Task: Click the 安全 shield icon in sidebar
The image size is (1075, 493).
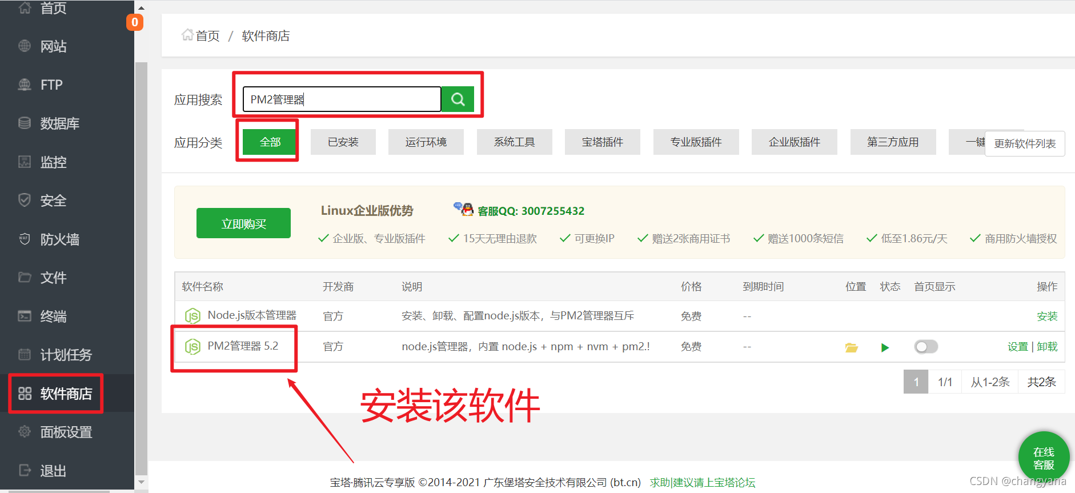Action: [25, 200]
